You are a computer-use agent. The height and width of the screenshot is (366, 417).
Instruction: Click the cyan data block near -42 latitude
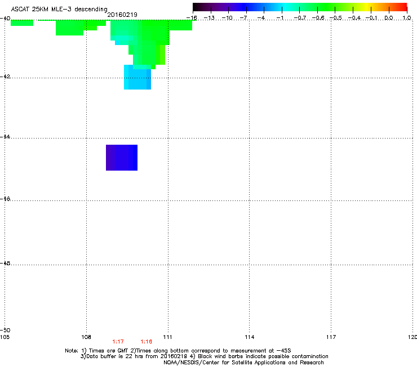click(x=137, y=77)
